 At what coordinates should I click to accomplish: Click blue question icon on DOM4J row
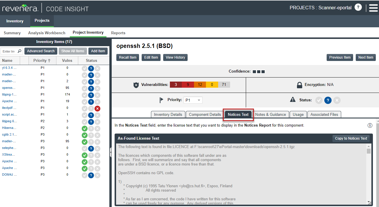click(x=91, y=175)
